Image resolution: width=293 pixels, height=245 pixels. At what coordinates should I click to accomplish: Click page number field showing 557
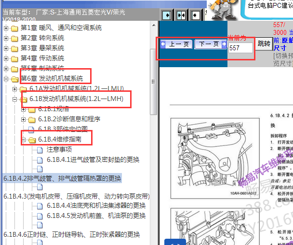pos(240,48)
